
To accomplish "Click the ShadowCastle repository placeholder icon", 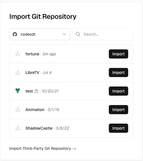I will tap(18, 128).
